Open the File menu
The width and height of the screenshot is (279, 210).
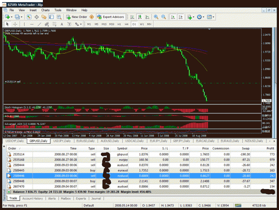12,10
